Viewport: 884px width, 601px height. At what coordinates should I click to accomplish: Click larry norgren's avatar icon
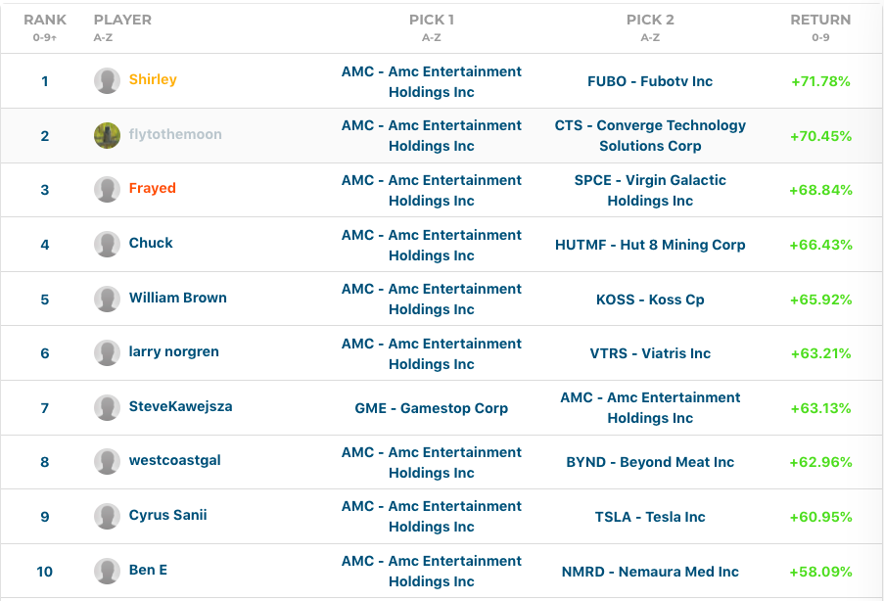point(107,352)
